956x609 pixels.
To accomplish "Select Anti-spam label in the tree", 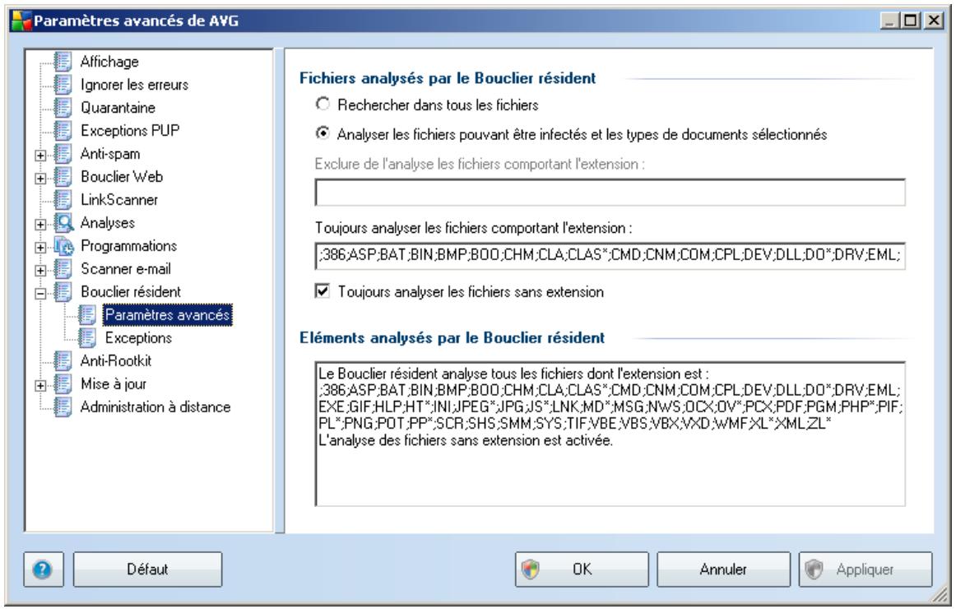I will click(110, 154).
